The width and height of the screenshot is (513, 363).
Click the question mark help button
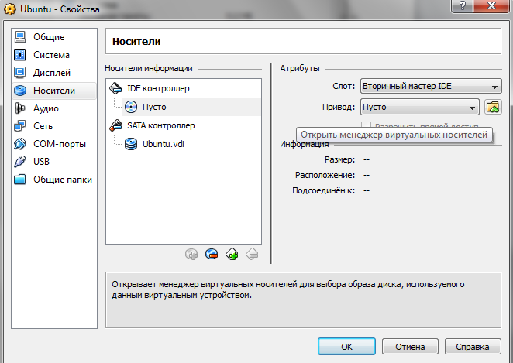point(463,5)
